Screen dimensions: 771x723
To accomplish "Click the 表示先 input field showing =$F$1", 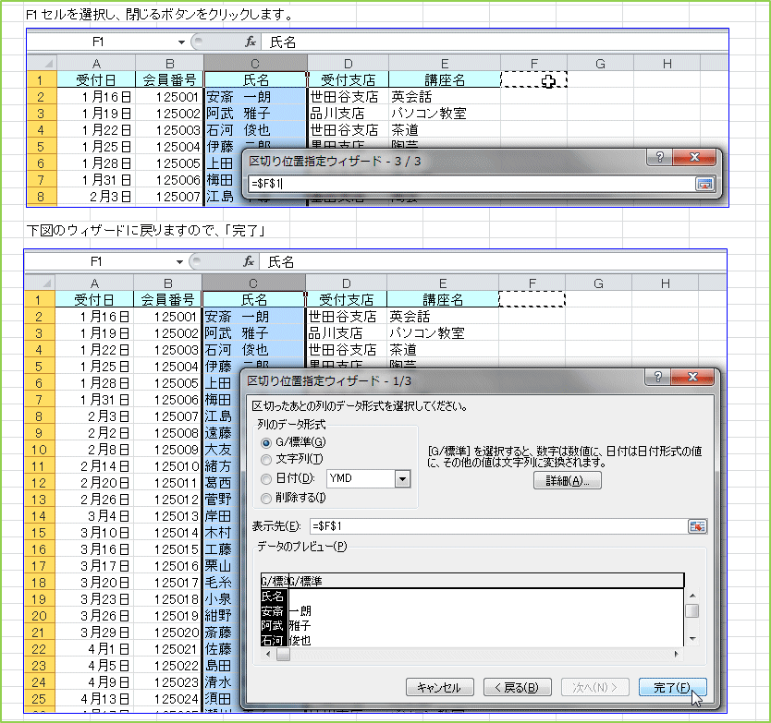I will [x=498, y=526].
